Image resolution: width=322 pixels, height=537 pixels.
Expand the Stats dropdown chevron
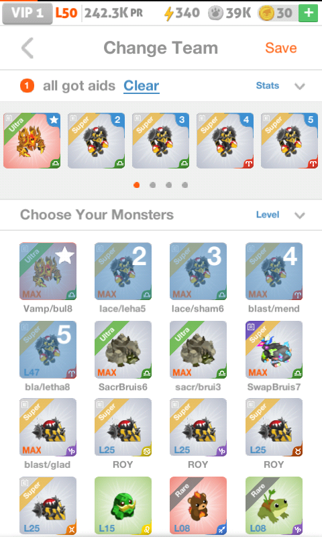coord(300,86)
